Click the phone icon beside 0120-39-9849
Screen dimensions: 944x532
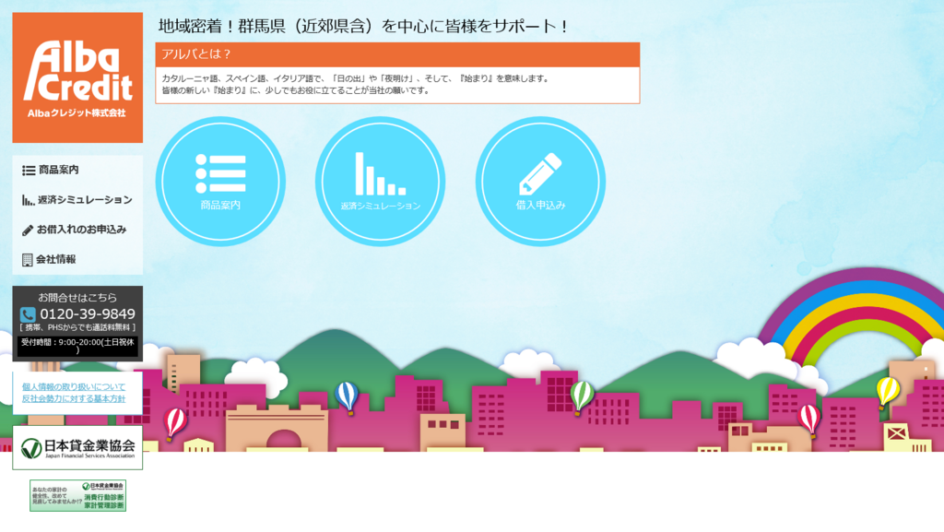(x=28, y=314)
